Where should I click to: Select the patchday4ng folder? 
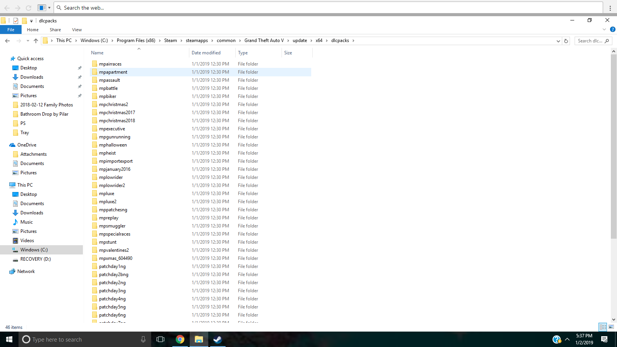[x=112, y=299]
